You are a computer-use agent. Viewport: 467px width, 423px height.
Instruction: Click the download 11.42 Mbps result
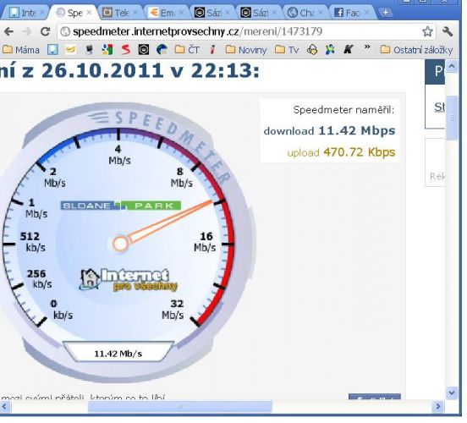(329, 131)
